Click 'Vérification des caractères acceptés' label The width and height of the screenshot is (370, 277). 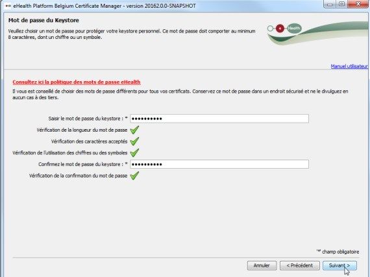click(x=89, y=141)
